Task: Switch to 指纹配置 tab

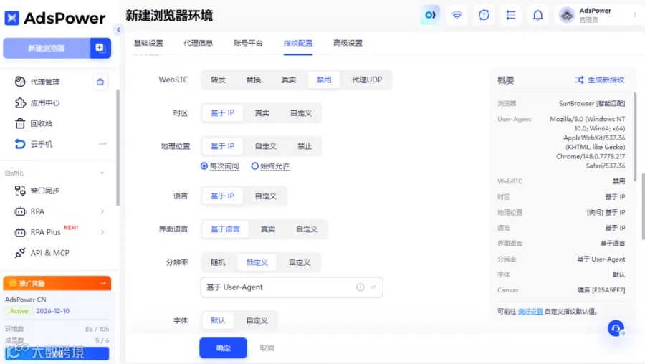Action: tap(298, 43)
